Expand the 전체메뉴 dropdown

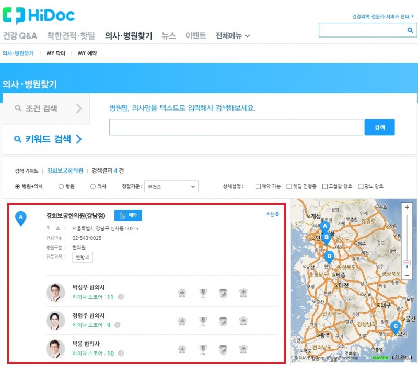click(x=233, y=35)
